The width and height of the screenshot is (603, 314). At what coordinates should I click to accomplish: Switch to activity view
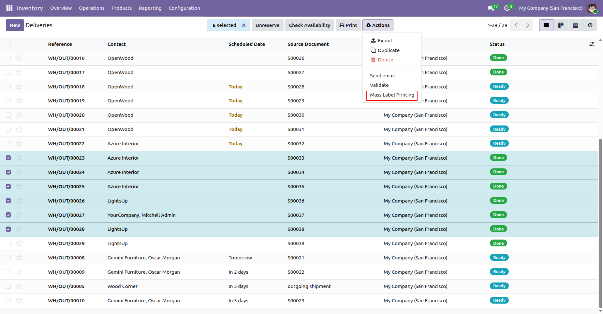click(590, 25)
